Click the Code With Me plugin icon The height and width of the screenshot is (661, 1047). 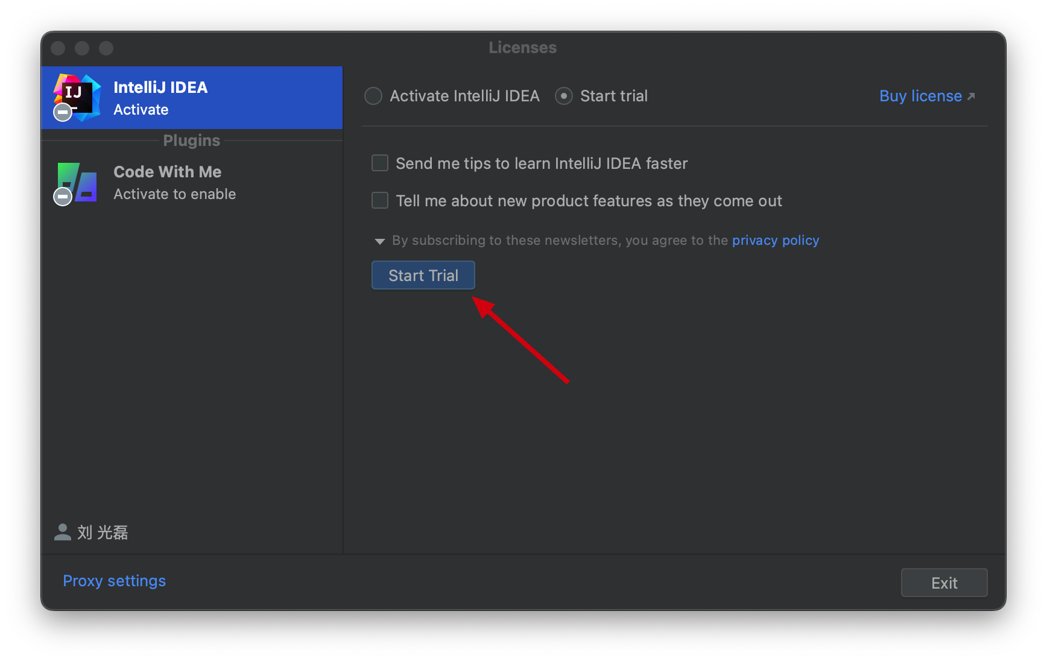77,183
